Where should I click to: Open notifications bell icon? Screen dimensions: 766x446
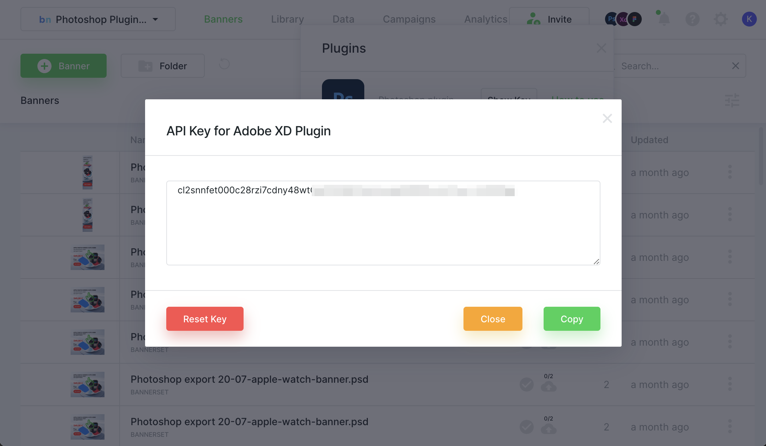(664, 19)
